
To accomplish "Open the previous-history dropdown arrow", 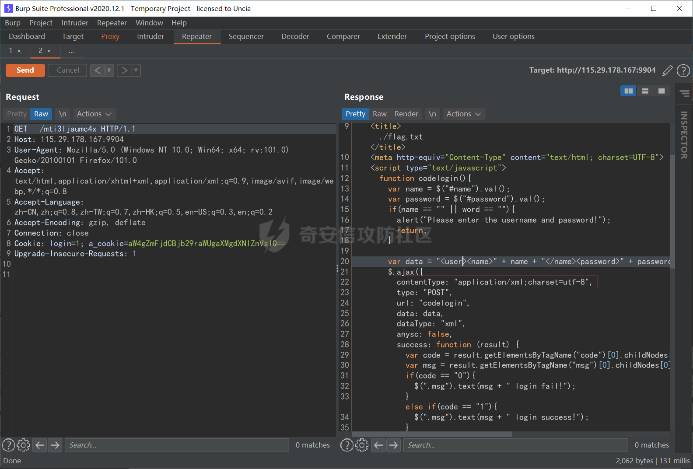I will tap(109, 70).
